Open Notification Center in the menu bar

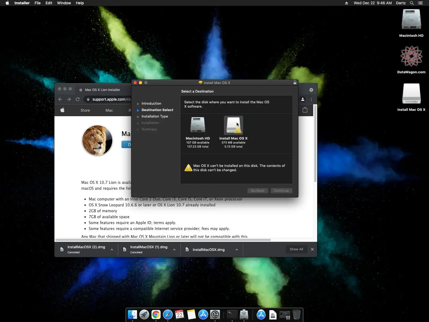coord(420,3)
